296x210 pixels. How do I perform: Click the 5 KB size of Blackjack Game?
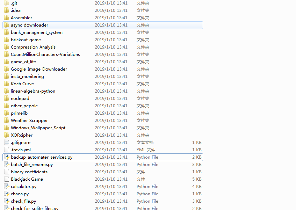coord(197,179)
